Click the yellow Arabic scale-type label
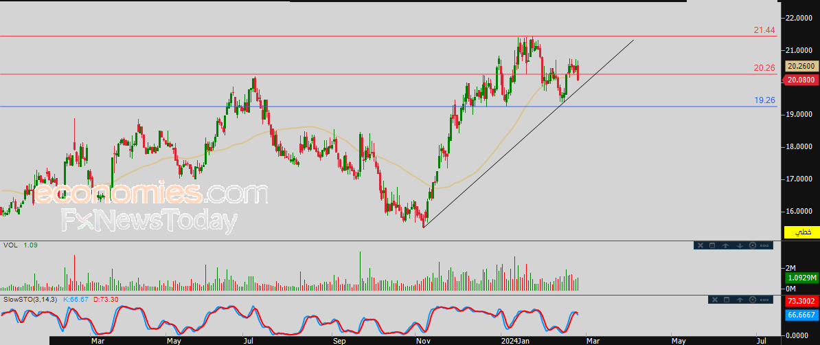 point(803,232)
